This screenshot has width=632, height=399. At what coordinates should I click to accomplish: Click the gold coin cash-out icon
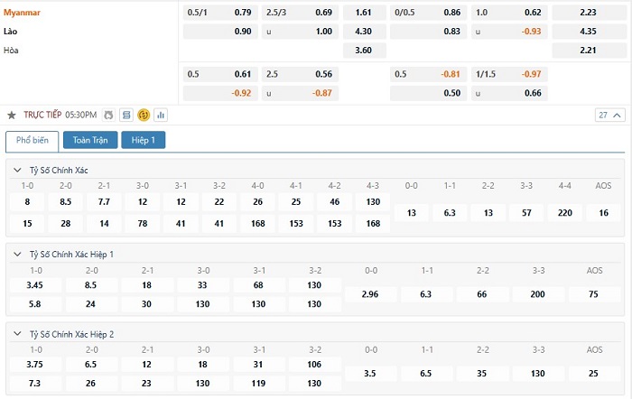[144, 116]
